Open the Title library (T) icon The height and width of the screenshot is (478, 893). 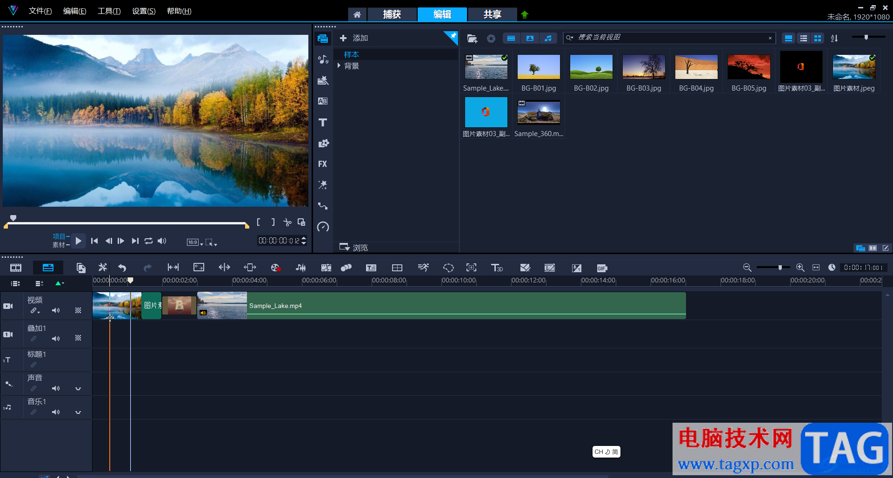tap(323, 122)
